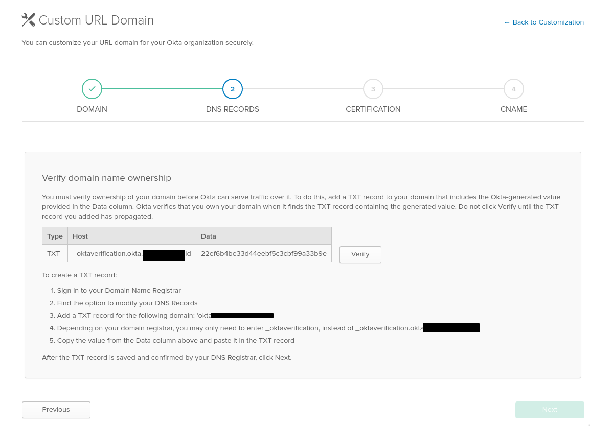Image resolution: width=590 pixels, height=426 pixels.
Task: Click the Data value 22ef6b4be33d44eebf5c3cbf99a33b9e
Action: (x=264, y=253)
